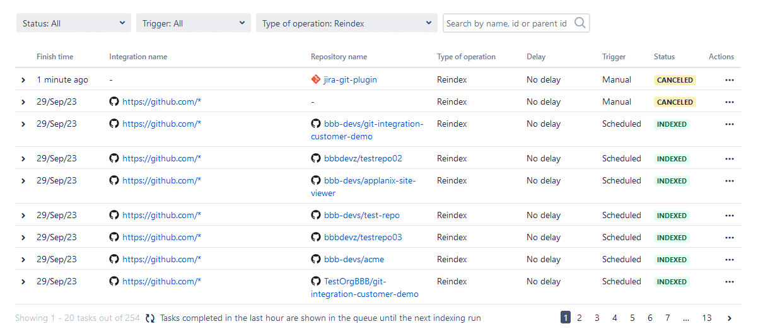Go to page 5
This screenshot has width=763, height=336.
pyautogui.click(x=632, y=318)
